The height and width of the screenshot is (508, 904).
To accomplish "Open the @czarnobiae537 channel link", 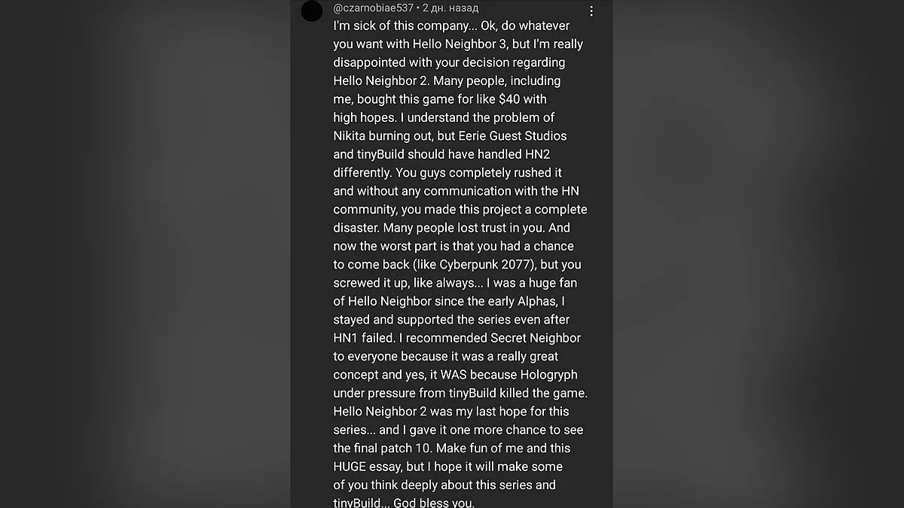I will pos(373,8).
